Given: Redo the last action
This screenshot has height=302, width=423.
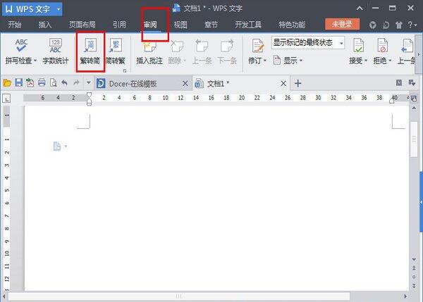Looking at the screenshot, I should pos(76,82).
